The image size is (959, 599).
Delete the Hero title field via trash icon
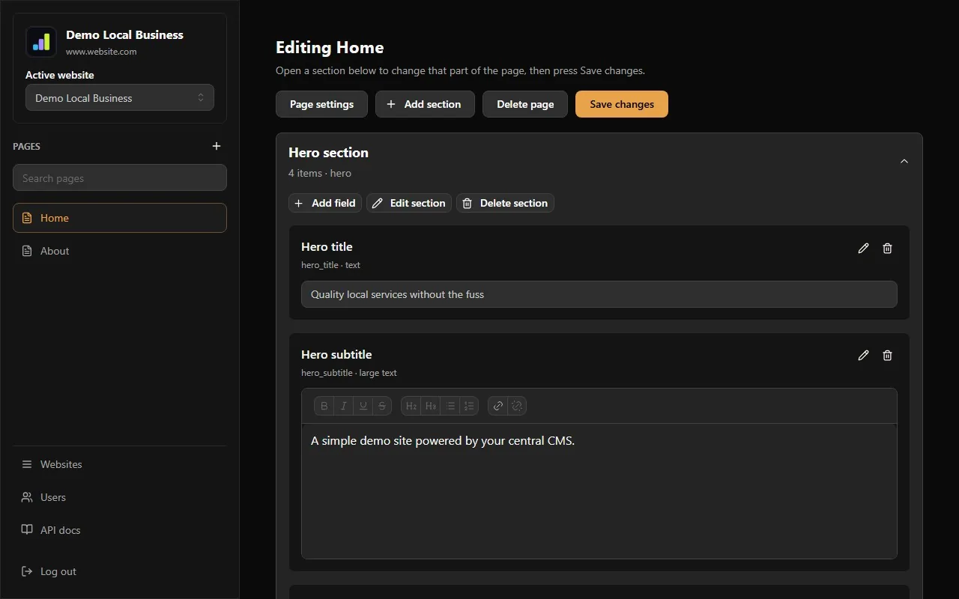pyautogui.click(x=887, y=248)
